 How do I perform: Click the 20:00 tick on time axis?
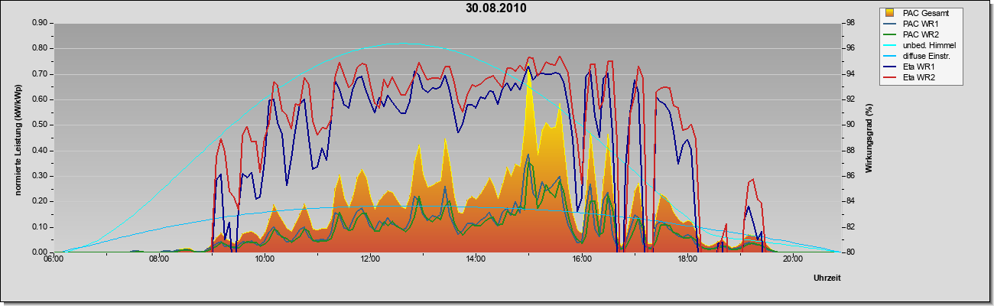793,259
